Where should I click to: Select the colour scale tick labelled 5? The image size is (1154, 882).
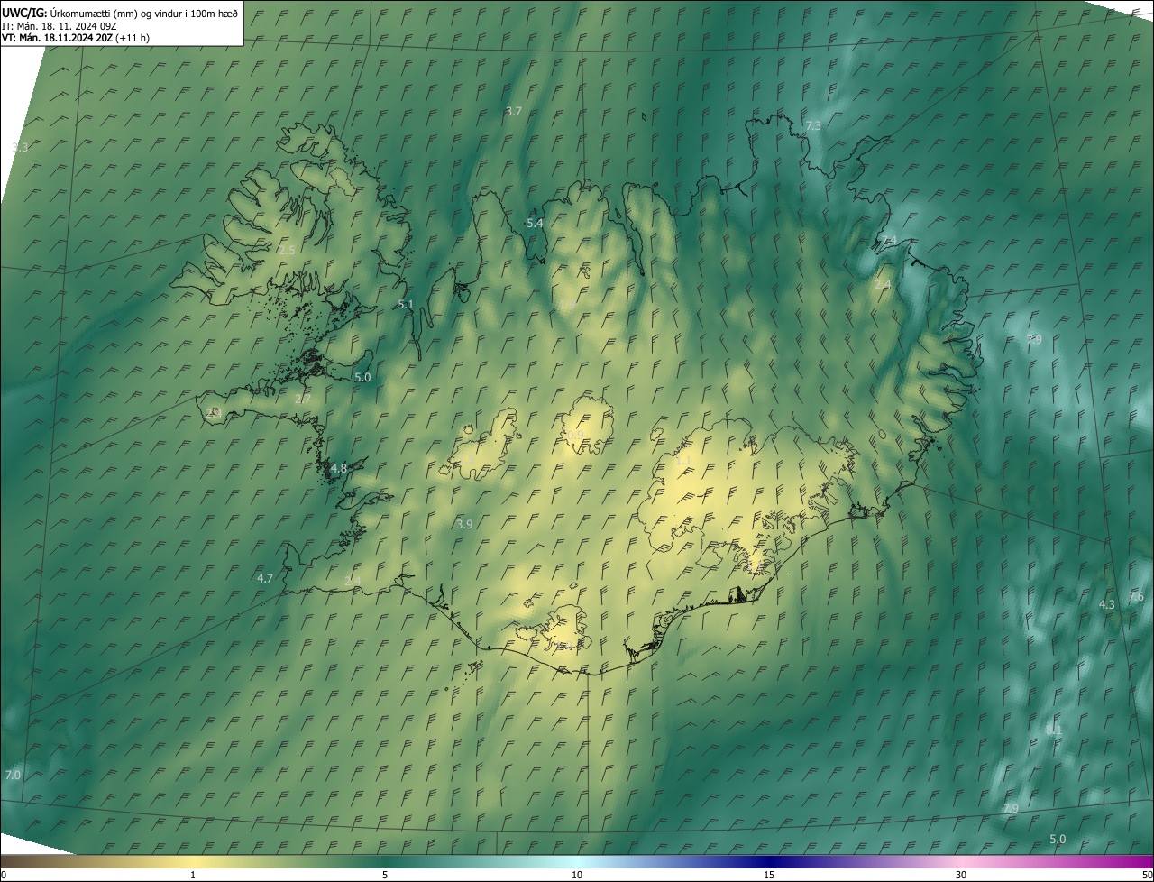coord(385,875)
